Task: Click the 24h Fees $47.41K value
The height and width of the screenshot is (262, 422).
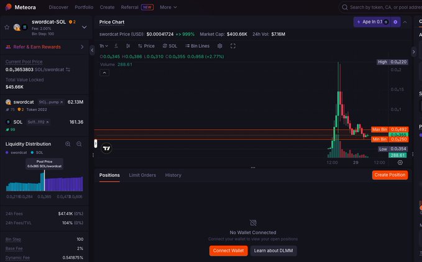Action: click(65, 214)
